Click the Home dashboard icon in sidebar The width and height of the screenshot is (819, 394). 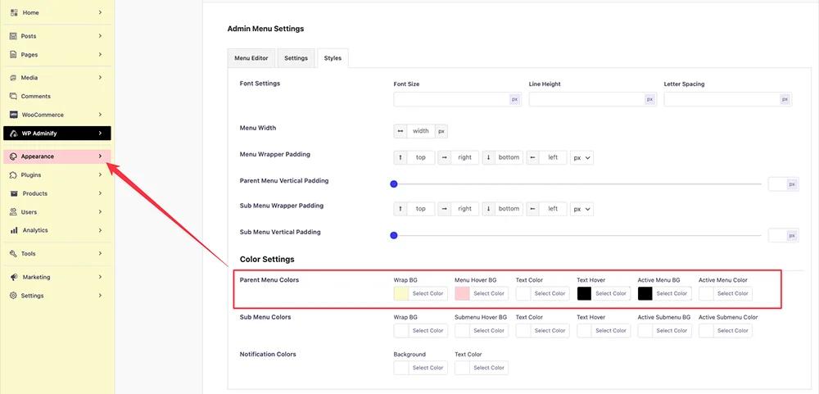[14, 12]
